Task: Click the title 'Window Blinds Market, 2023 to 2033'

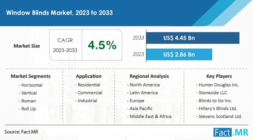Action: pos(60,13)
